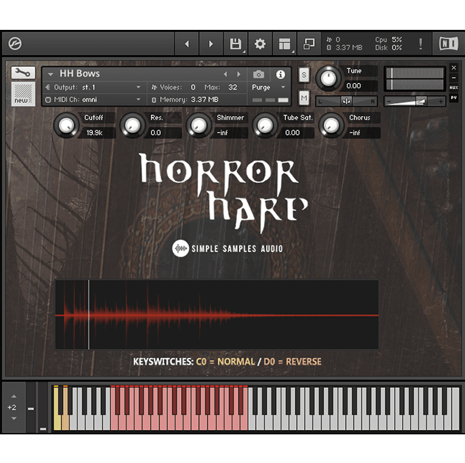The height and width of the screenshot is (463, 465).
Task: Toggle the AUX sends view
Action: (453, 88)
